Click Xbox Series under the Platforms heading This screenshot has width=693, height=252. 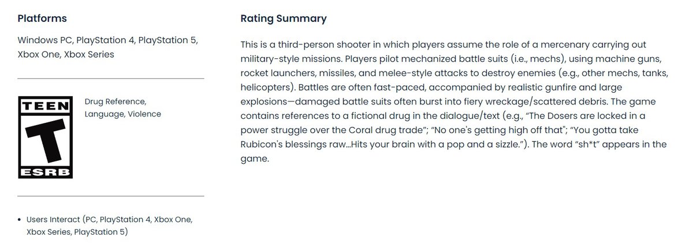click(x=89, y=54)
